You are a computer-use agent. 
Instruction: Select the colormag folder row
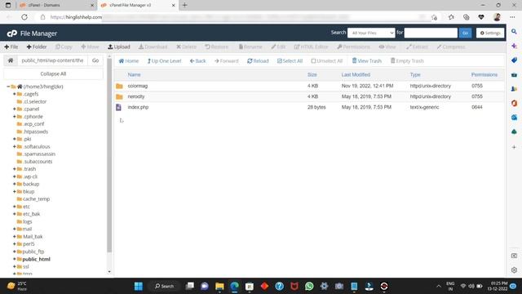tap(309, 86)
